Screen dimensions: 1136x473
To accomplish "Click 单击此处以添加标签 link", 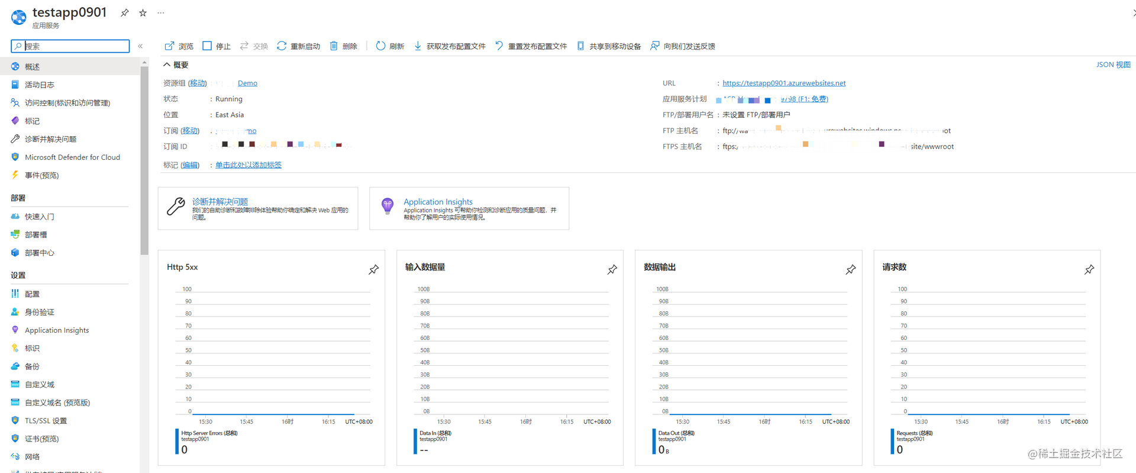I will coord(248,165).
